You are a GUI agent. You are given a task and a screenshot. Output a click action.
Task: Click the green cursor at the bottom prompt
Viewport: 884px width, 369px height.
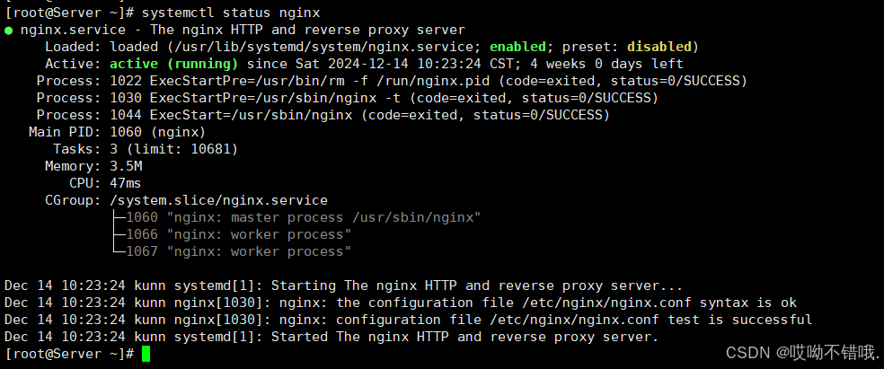click(x=146, y=355)
